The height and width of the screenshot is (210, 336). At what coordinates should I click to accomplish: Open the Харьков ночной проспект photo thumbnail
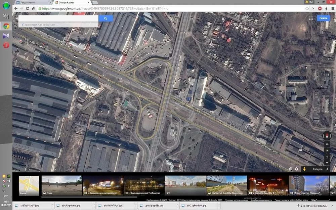[103, 185]
